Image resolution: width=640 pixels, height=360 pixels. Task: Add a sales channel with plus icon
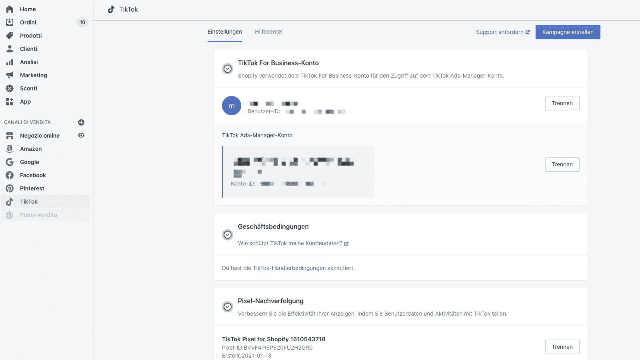81,122
